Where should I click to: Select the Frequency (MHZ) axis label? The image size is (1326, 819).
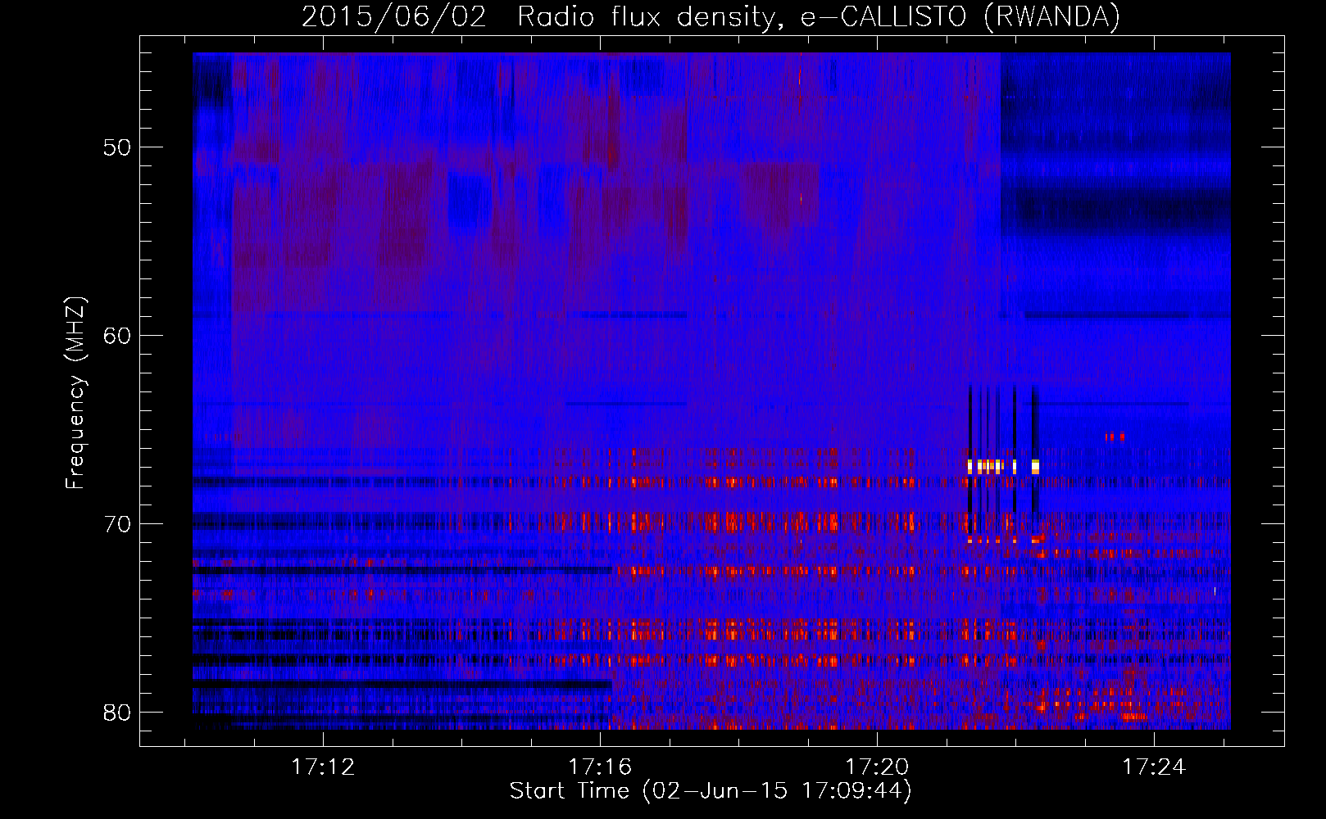75,392
